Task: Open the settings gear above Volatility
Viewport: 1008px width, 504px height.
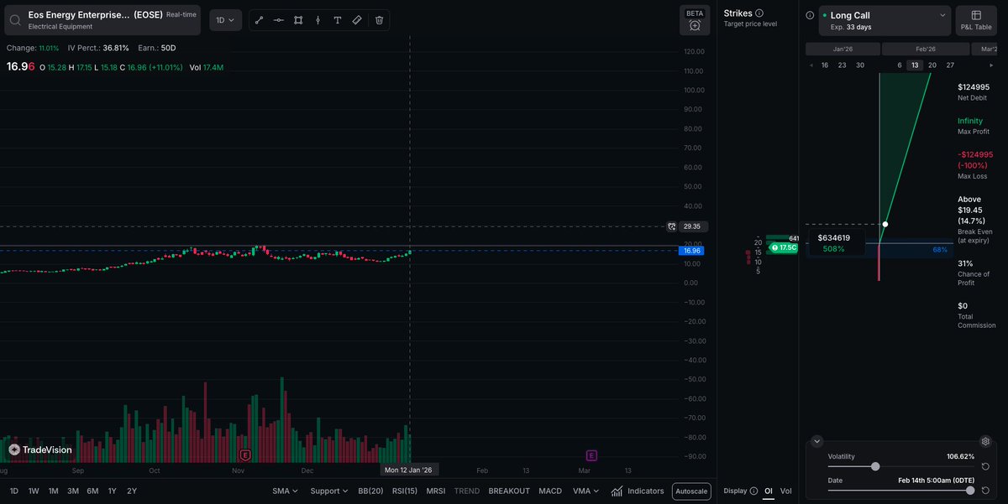Action: click(986, 441)
